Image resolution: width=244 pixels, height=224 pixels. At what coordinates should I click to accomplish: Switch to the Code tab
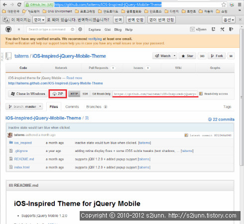[x=23, y=68]
